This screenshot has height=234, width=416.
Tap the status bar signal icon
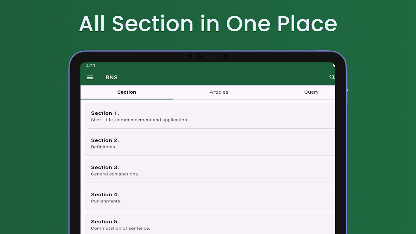pyautogui.click(x=334, y=66)
